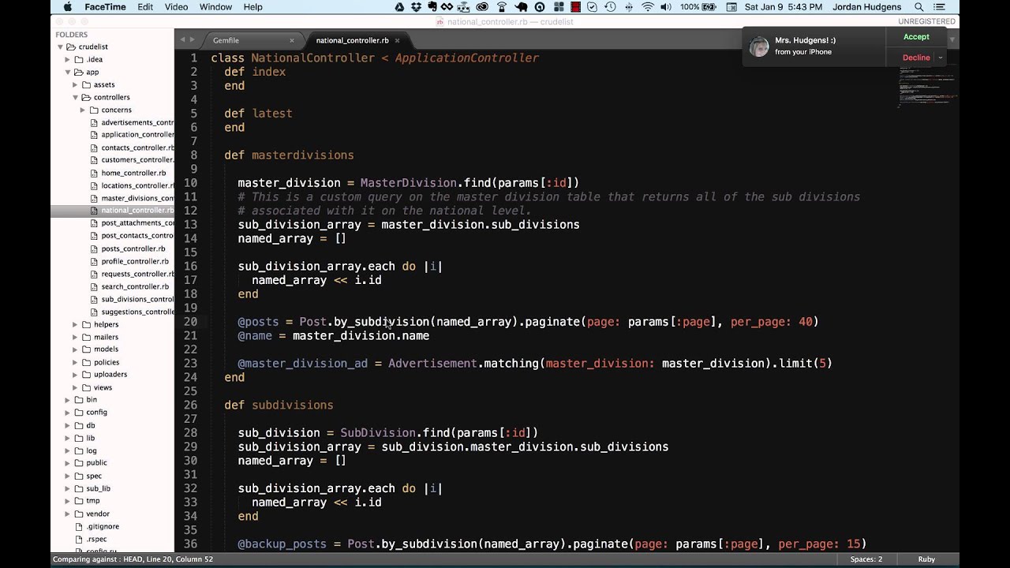This screenshot has width=1010, height=568.
Task: Change syntax via Ruby in status bar
Action: click(926, 559)
